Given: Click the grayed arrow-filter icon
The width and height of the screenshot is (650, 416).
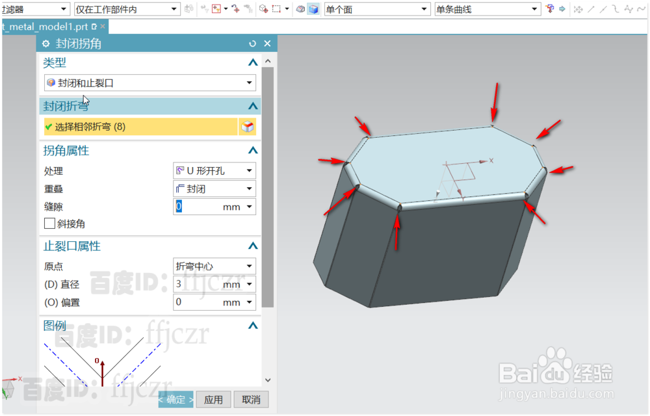Looking at the screenshot, I should [205, 8].
